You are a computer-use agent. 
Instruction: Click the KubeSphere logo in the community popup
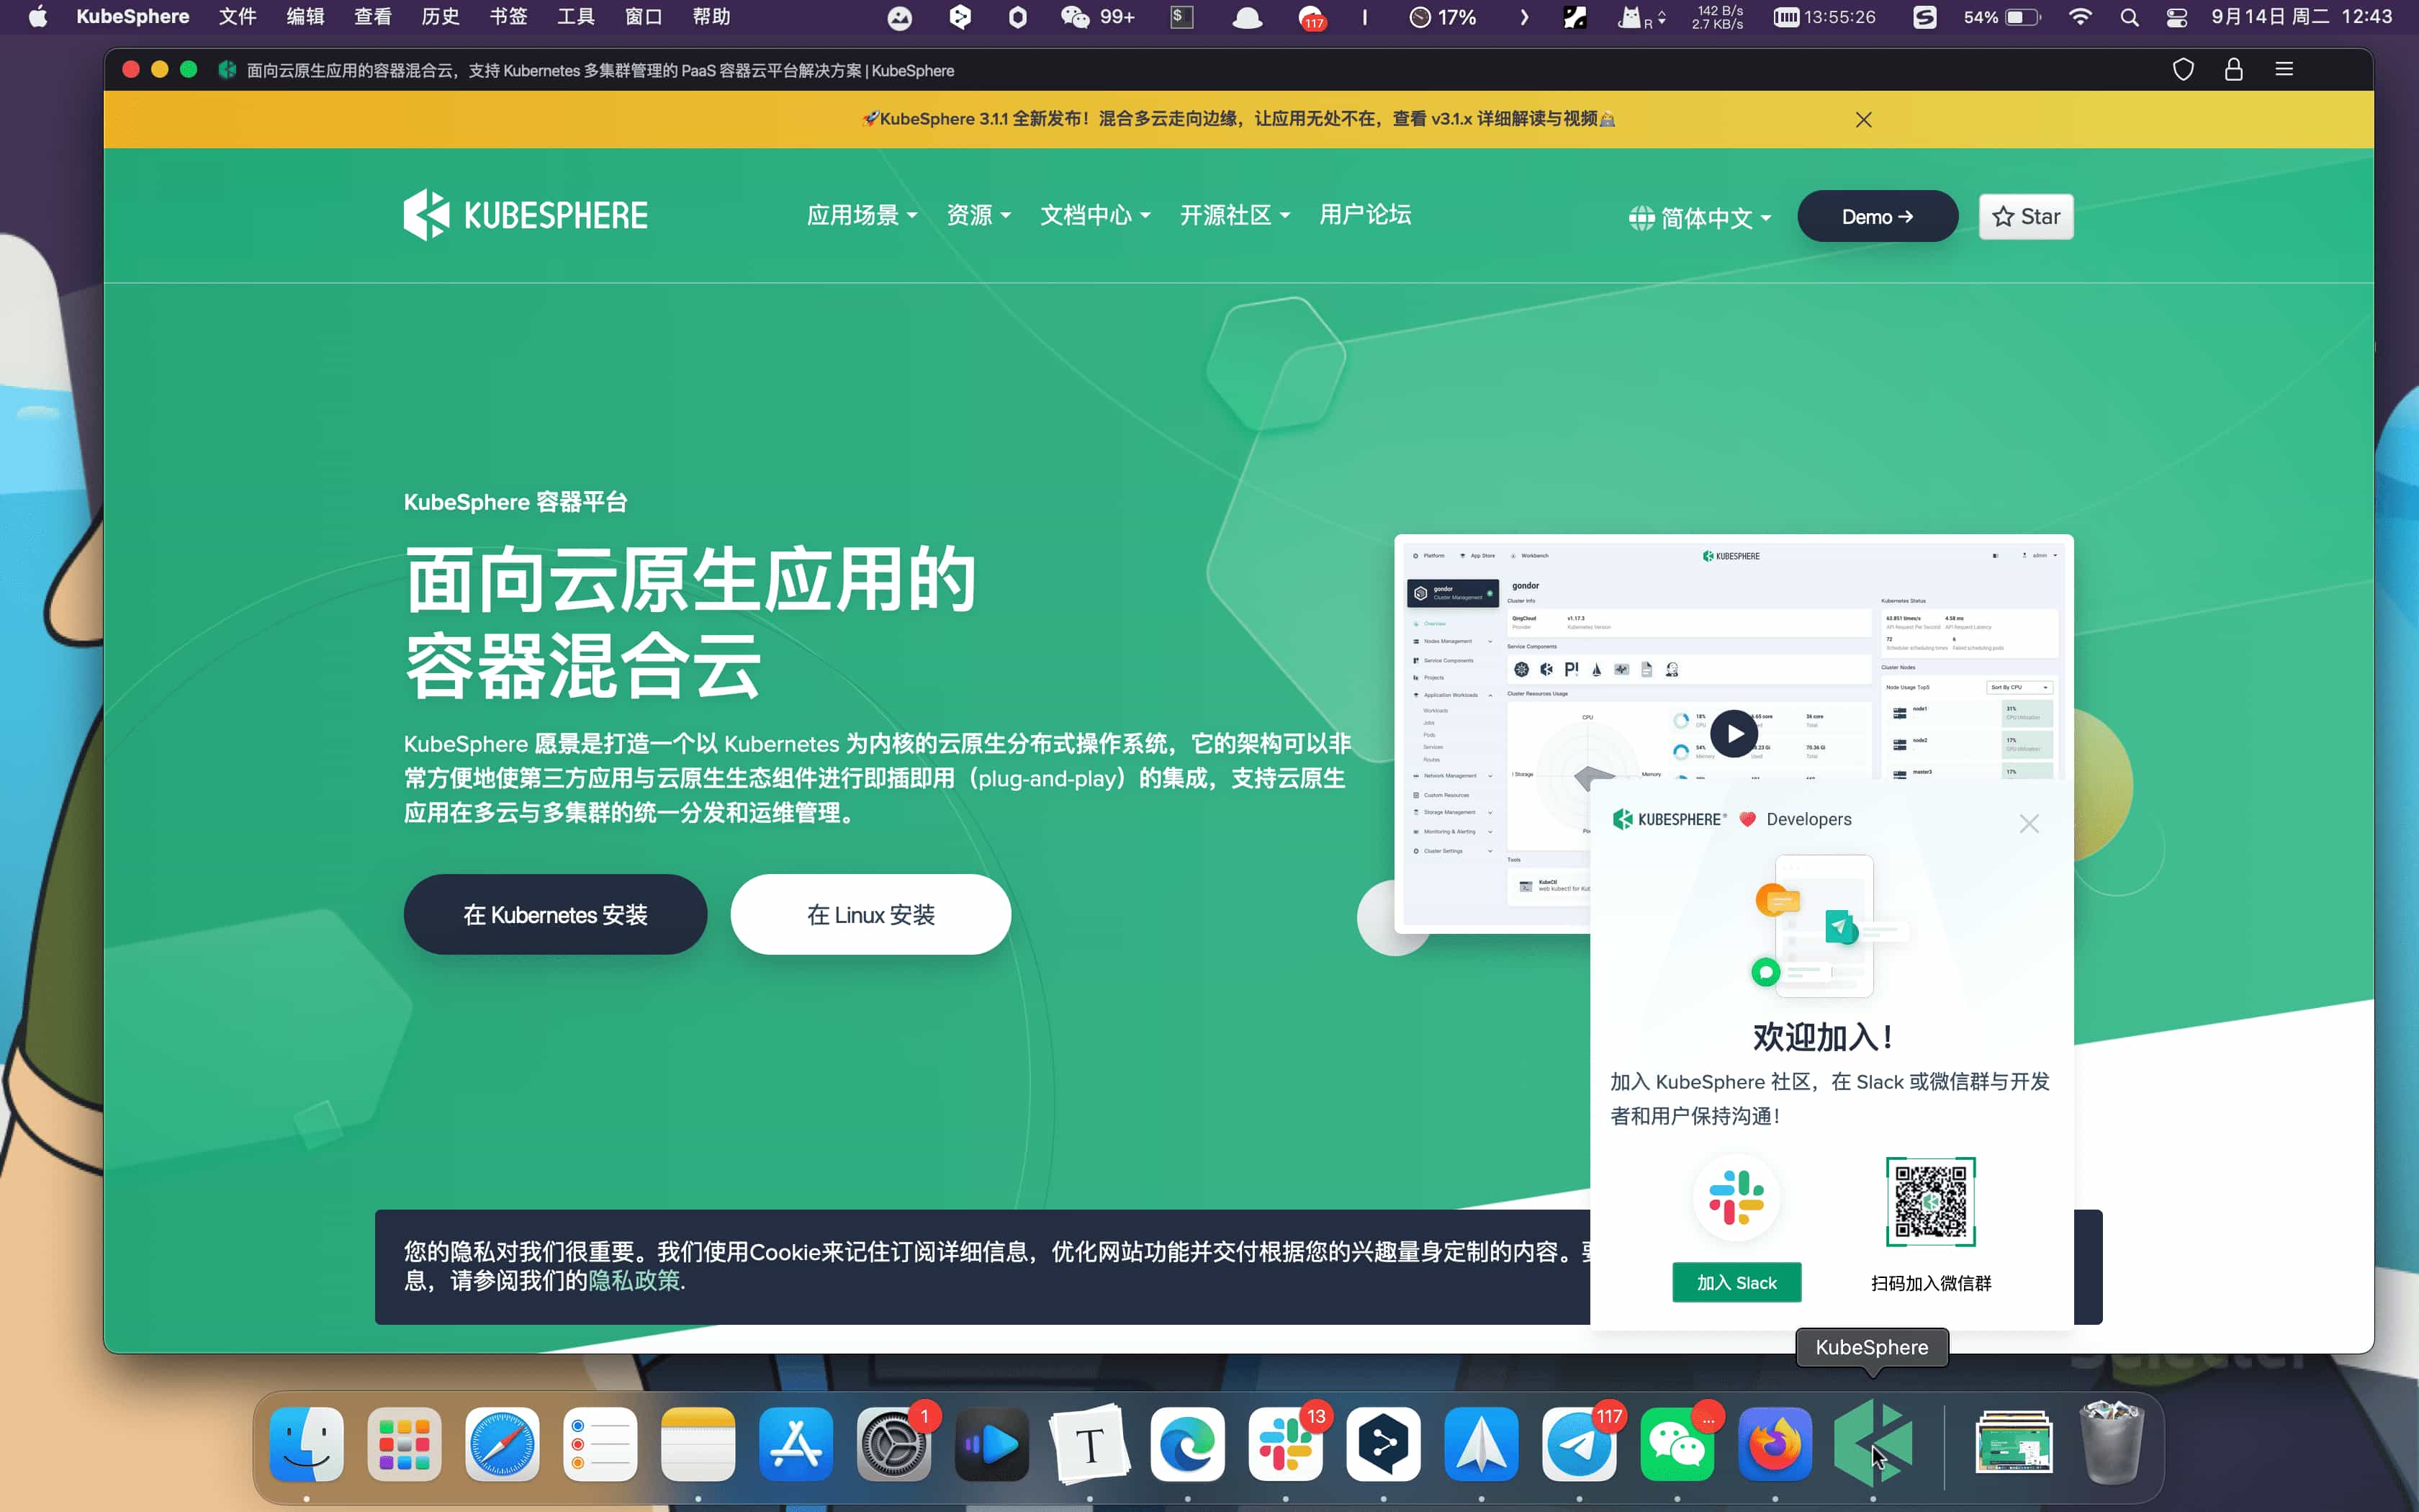pos(1668,819)
